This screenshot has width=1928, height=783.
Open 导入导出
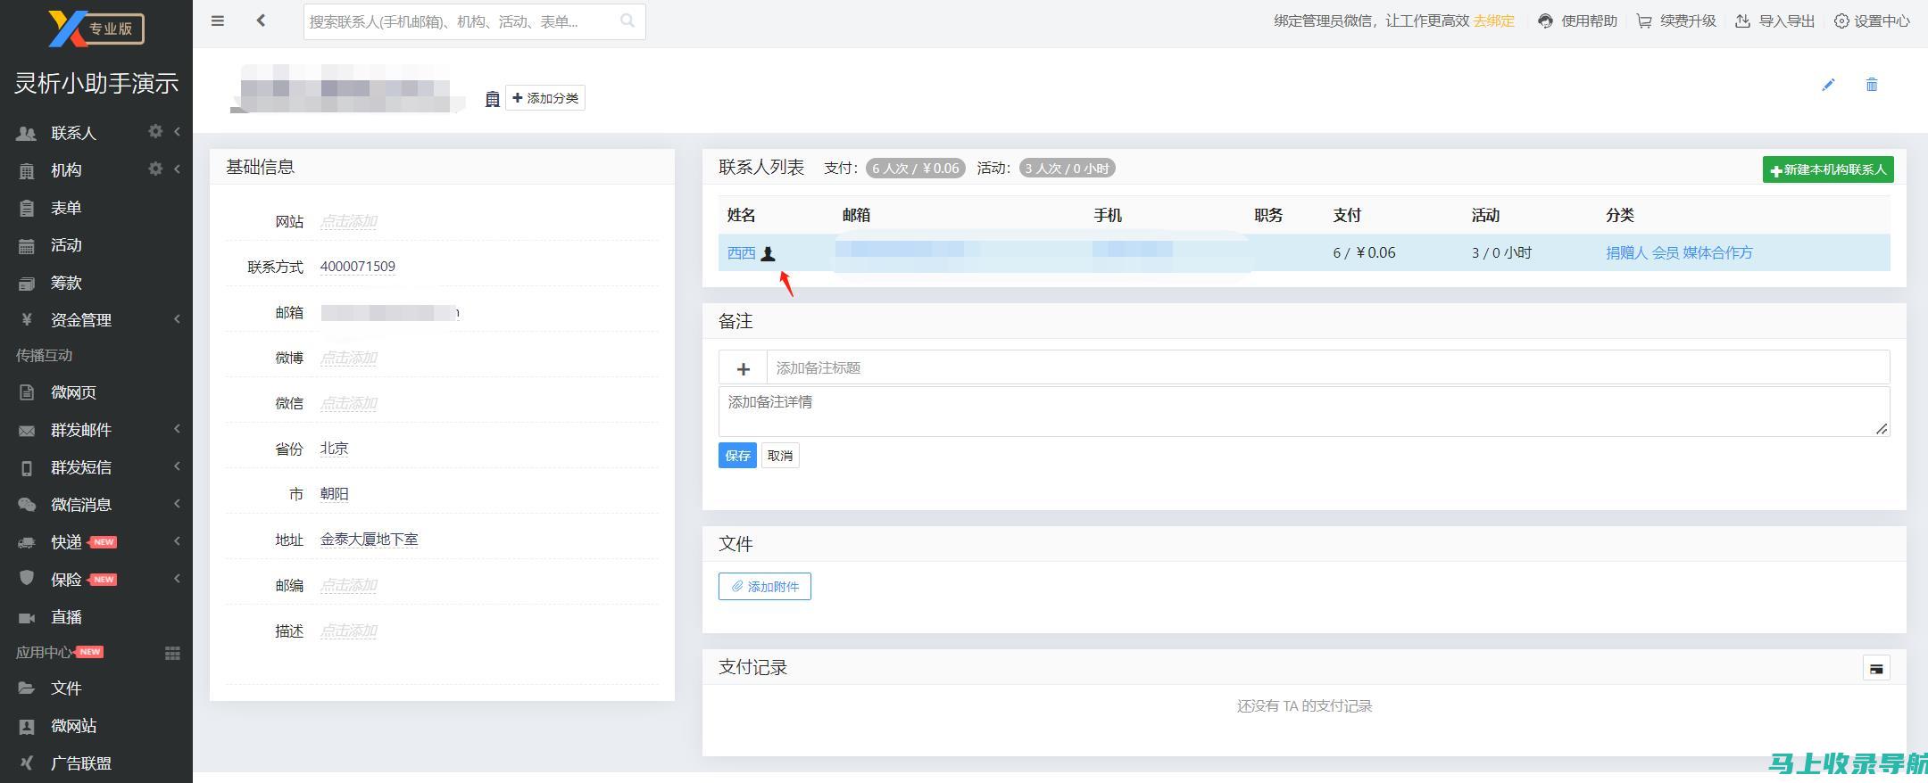pyautogui.click(x=1775, y=21)
